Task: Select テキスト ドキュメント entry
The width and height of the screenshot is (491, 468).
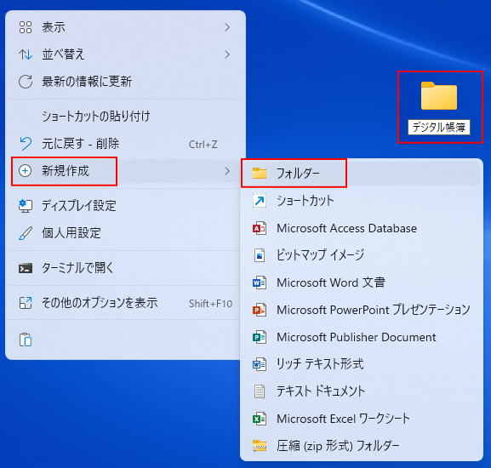Action: pyautogui.click(x=361, y=391)
